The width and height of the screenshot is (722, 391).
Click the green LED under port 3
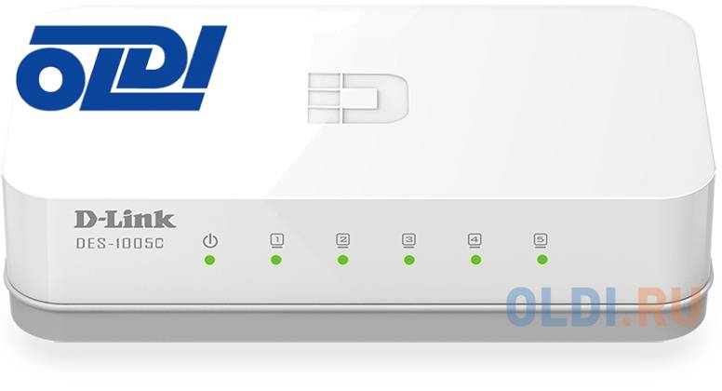coord(408,261)
